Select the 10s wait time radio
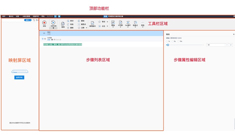Image resolution: width=235 pixels, height=135 pixels. tap(178, 41)
